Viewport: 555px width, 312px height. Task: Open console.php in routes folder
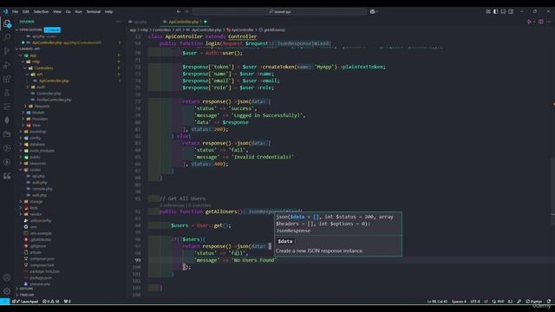point(42,189)
